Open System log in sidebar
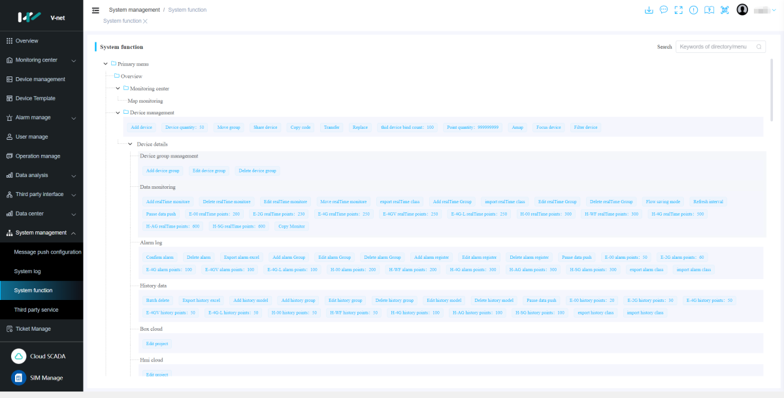 [28, 271]
